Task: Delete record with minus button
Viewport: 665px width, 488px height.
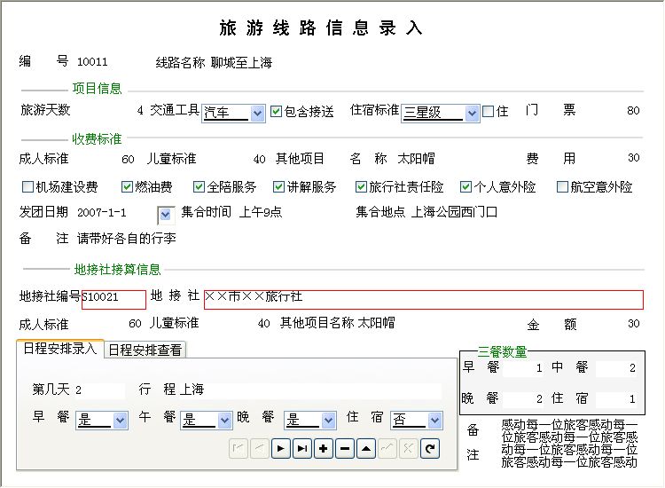Action: 345,449
